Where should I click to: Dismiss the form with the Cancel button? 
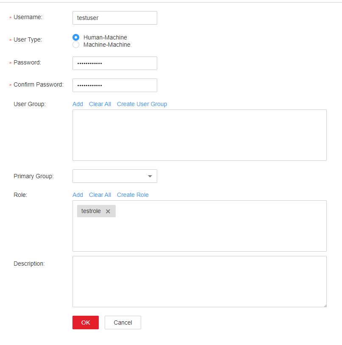point(123,323)
